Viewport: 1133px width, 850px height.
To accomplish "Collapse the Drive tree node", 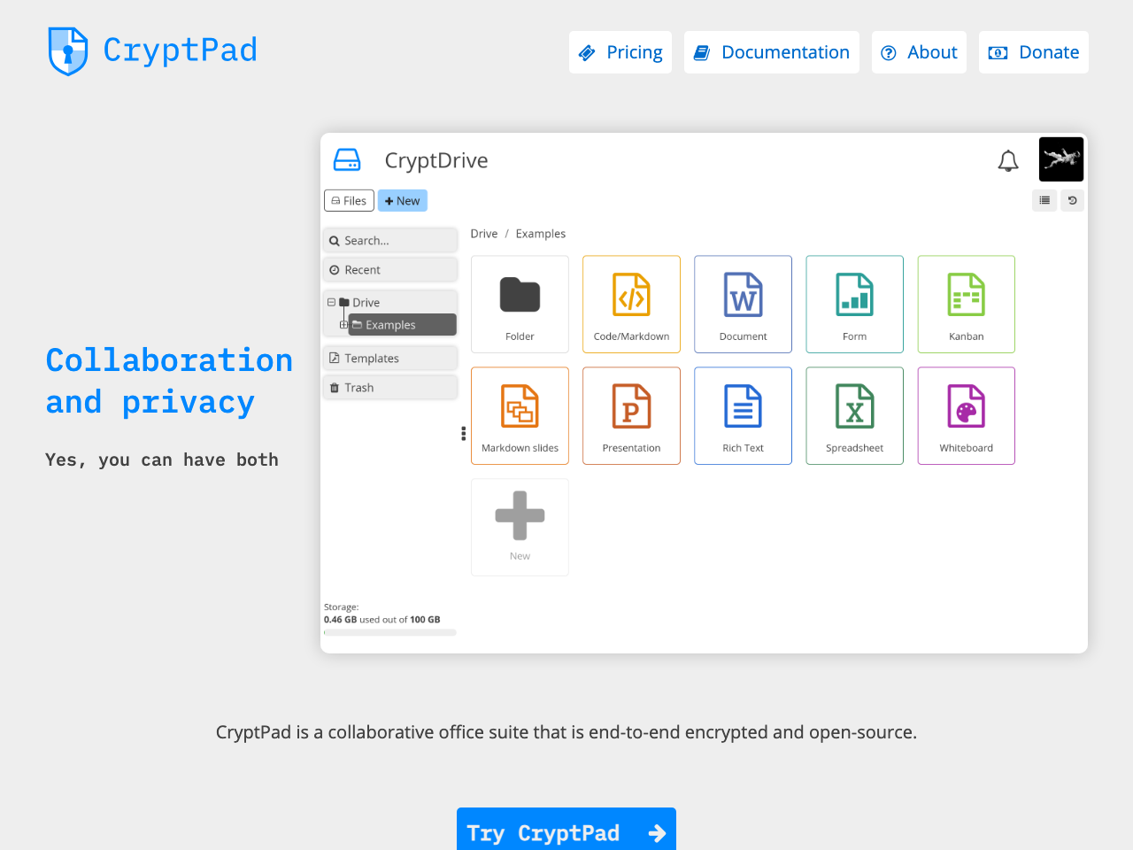I will (x=330, y=302).
